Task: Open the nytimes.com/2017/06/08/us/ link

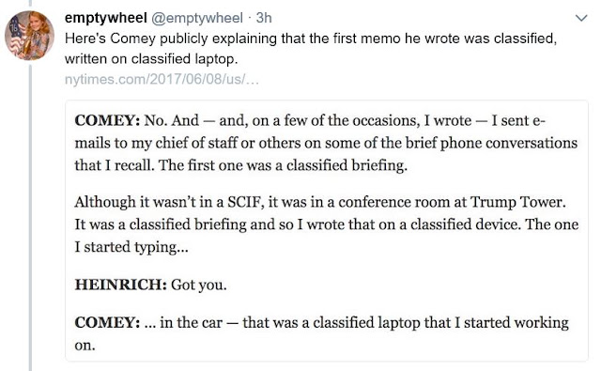Action: point(162,79)
